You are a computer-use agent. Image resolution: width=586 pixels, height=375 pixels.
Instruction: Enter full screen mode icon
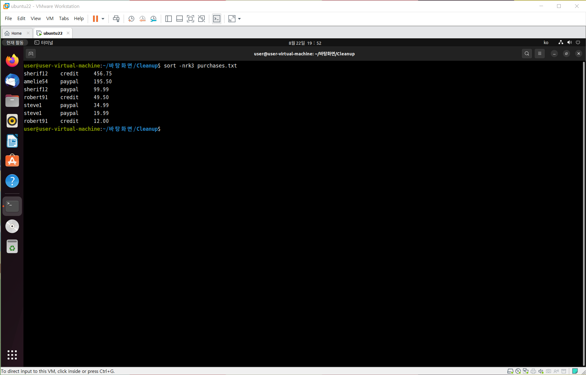(190, 19)
